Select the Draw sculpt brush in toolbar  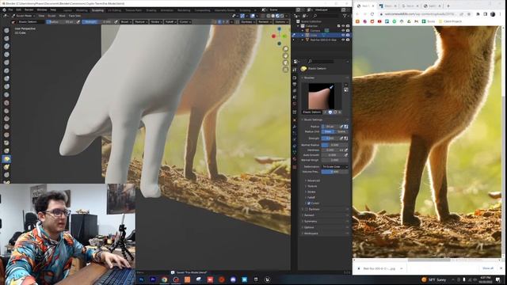[6, 30]
